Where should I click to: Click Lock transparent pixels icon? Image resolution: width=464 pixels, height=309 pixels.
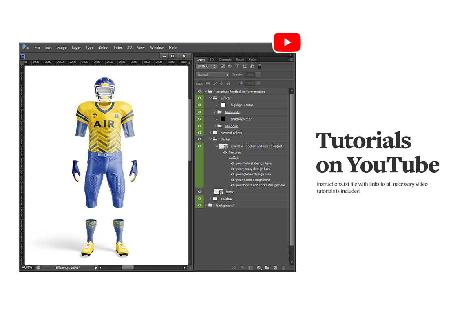point(208,83)
